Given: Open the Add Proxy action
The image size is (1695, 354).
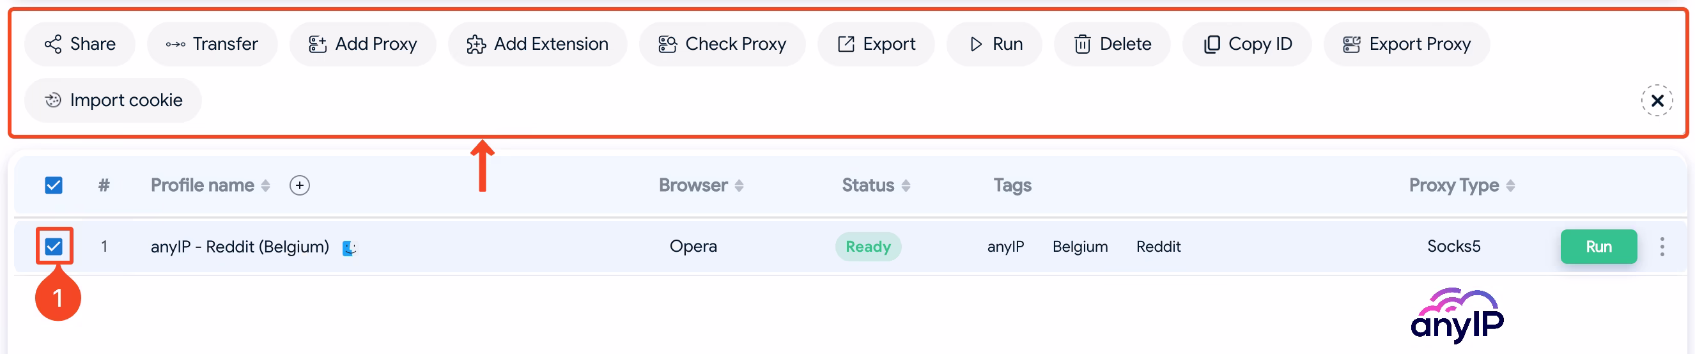Looking at the screenshot, I should [x=362, y=44].
